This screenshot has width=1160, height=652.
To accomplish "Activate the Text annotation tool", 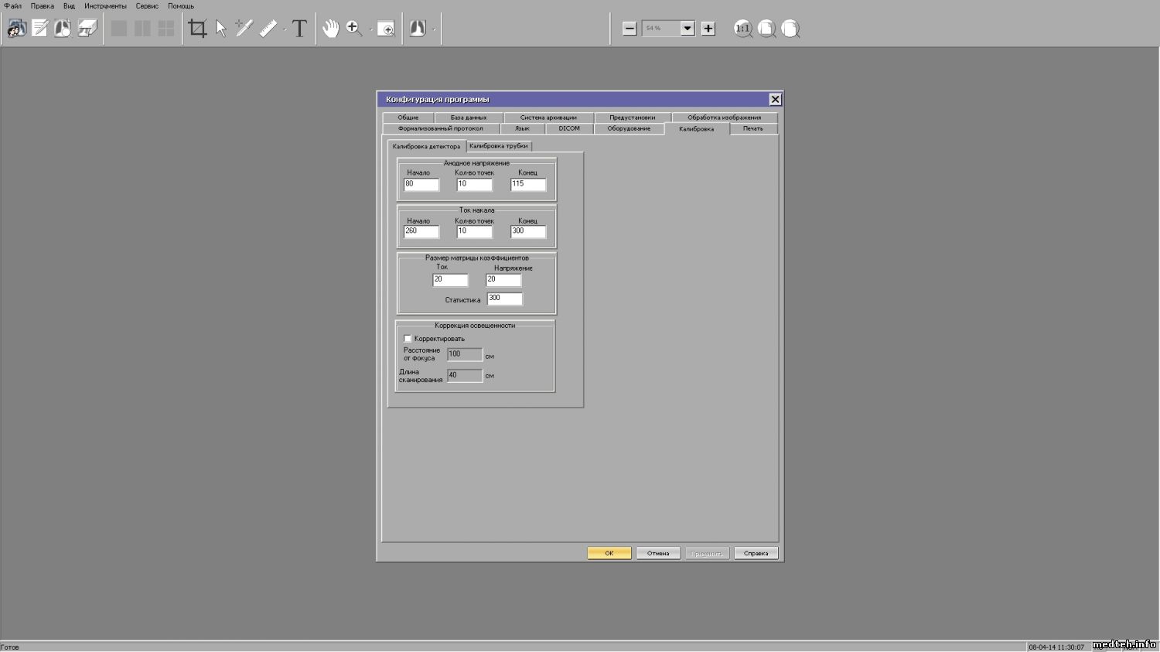I will coord(300,29).
